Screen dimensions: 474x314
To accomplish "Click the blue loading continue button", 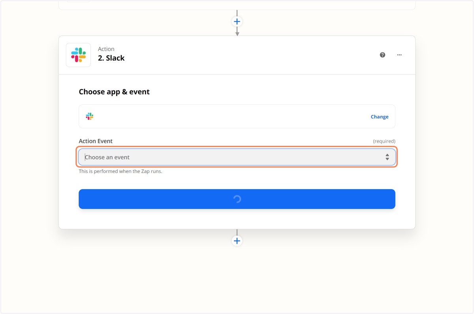I will [237, 199].
